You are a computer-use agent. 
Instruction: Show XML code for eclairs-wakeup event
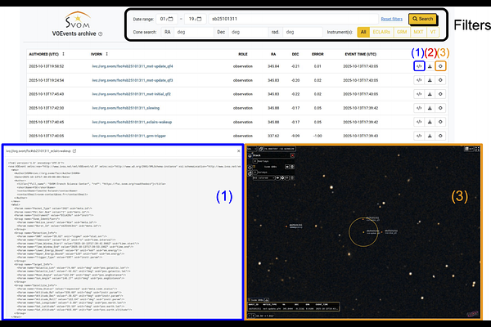point(418,121)
